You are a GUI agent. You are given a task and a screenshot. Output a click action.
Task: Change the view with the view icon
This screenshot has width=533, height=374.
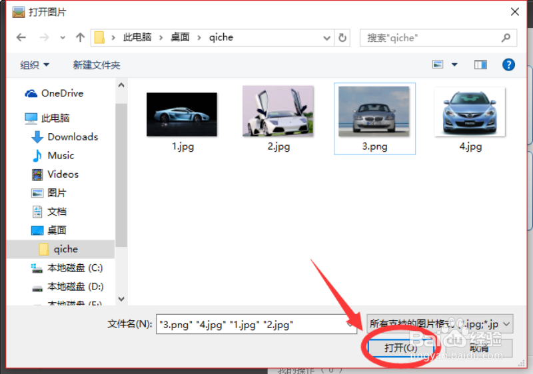tap(438, 64)
